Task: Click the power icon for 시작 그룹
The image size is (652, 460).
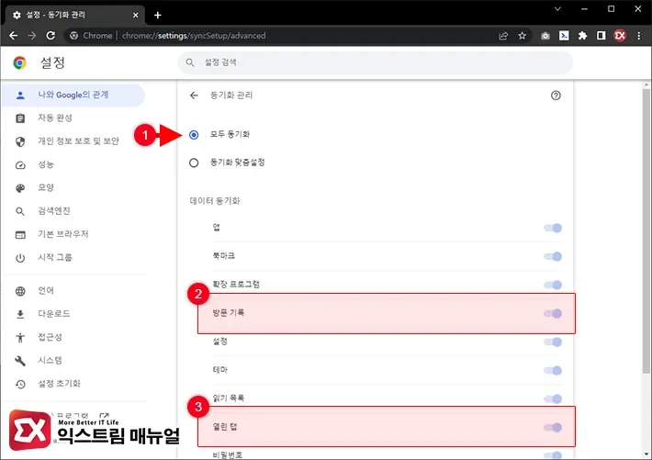Action: coord(20,258)
